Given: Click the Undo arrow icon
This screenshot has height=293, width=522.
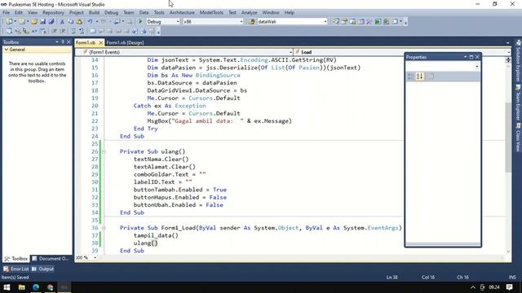Looking at the screenshot, I should pos(91,22).
